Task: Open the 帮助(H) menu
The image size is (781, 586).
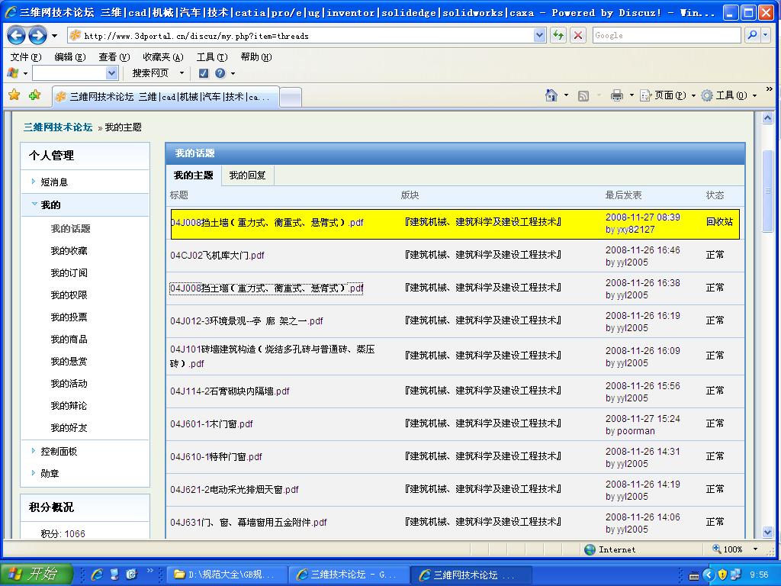Action: click(256, 57)
